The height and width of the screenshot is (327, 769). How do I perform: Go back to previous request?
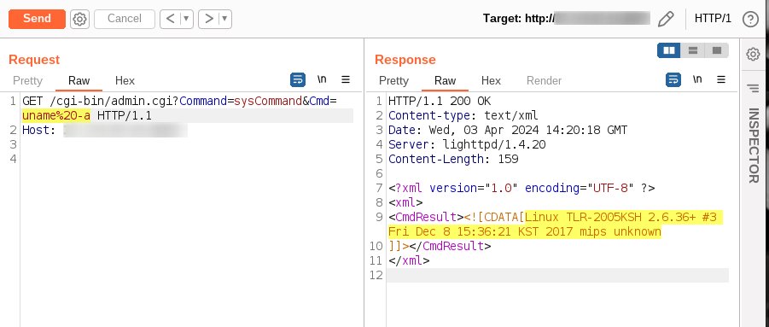170,19
